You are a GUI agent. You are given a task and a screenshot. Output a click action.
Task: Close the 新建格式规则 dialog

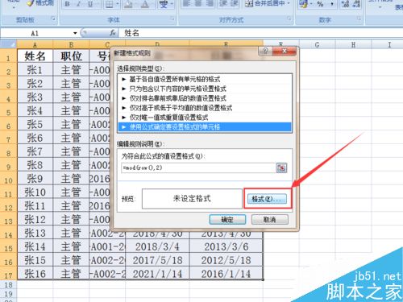[x=285, y=51]
